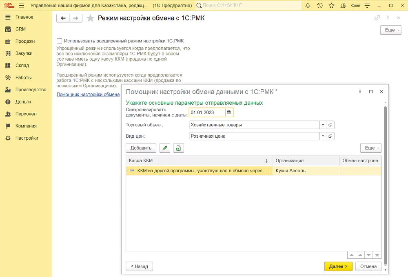Open history clock icon

click(320, 5)
